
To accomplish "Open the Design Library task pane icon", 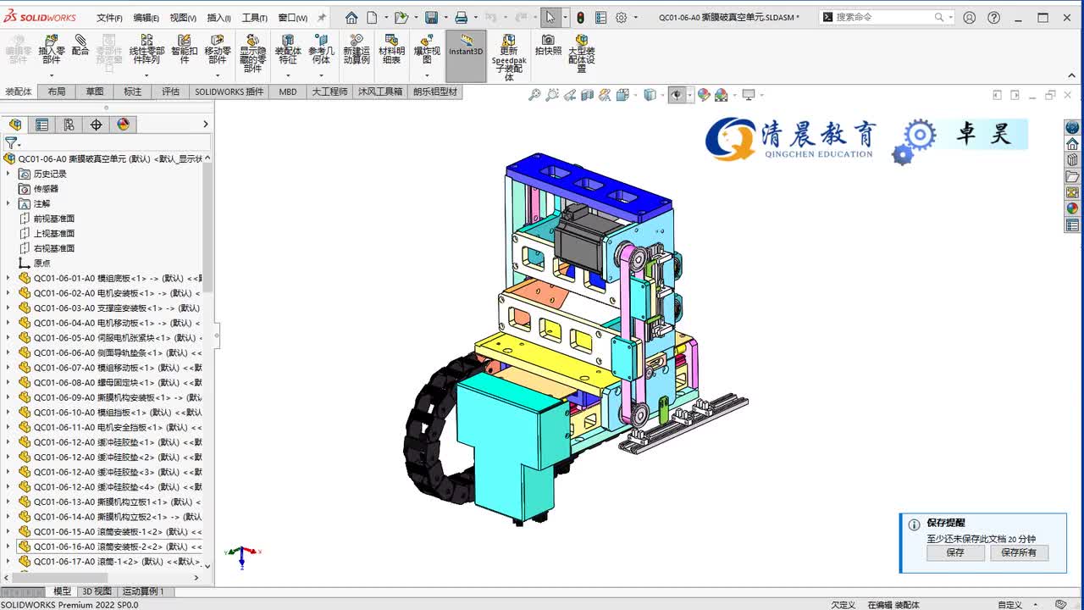I will pyautogui.click(x=1072, y=159).
